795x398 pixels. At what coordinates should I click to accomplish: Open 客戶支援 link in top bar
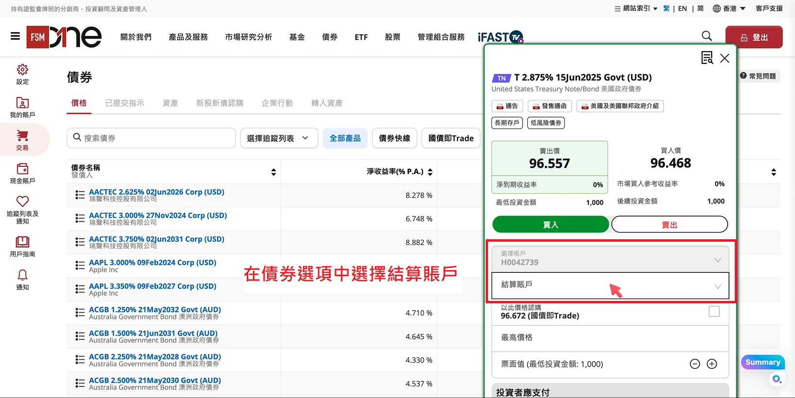pos(769,8)
